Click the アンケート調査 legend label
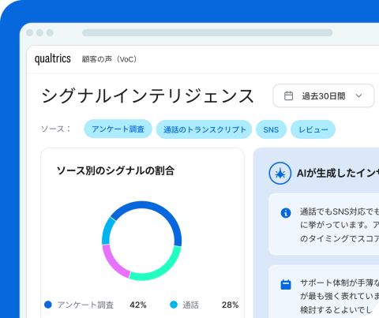Image resolution: width=379 pixels, height=318 pixels. (x=85, y=305)
